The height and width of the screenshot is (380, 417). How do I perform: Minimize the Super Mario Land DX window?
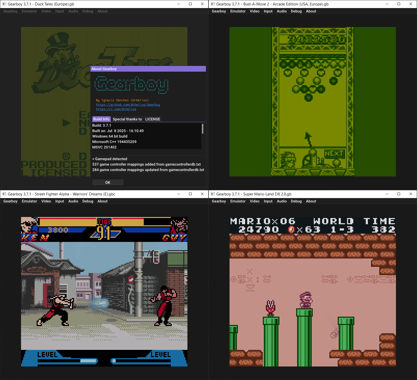[387, 194]
